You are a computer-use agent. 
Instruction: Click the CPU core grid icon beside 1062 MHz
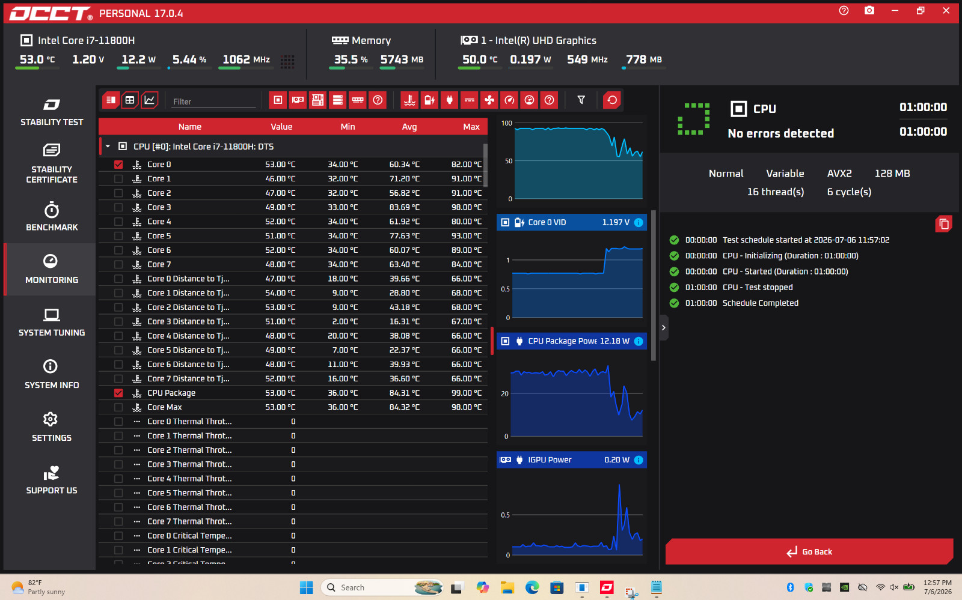[287, 61]
